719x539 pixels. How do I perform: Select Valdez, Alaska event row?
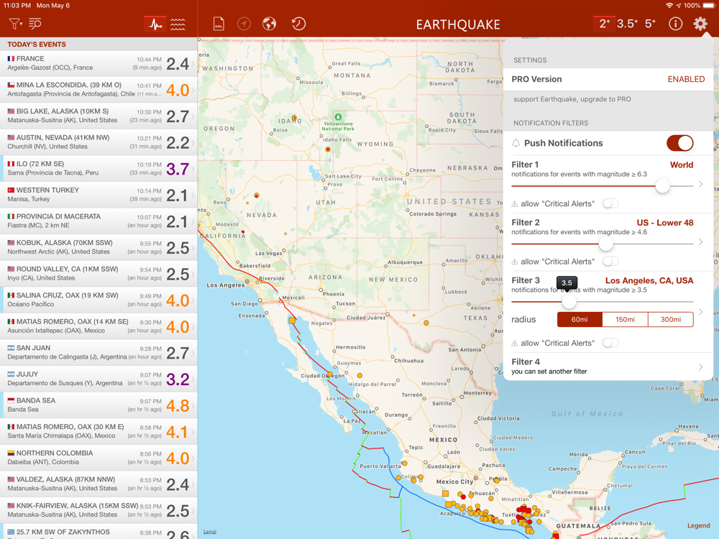pos(99,484)
